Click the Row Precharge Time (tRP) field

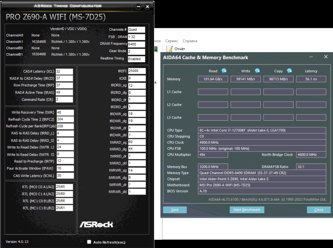[x=64, y=85]
